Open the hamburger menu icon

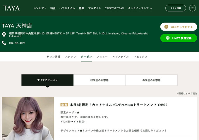192,8
